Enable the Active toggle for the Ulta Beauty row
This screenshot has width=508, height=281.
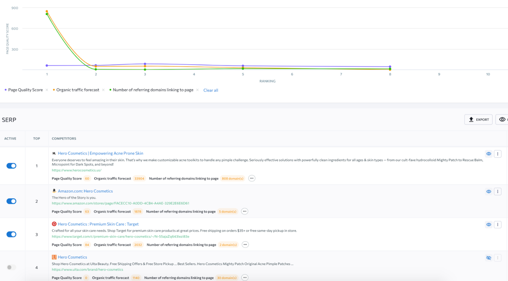click(12, 267)
